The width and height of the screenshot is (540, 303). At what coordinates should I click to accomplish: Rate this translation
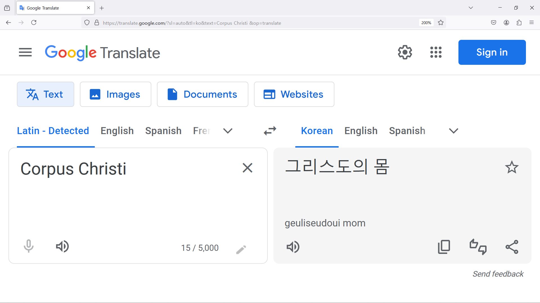(x=478, y=247)
